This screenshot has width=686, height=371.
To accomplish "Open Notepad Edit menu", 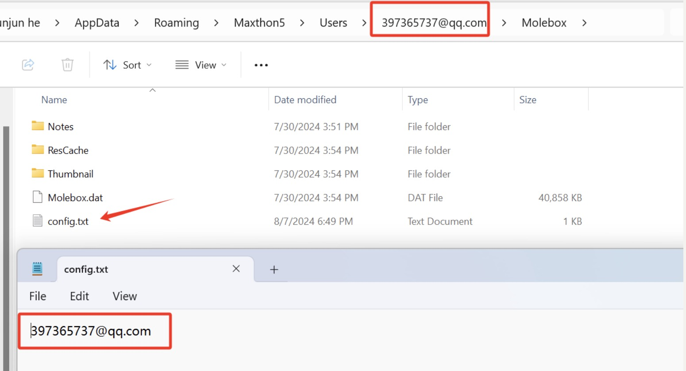I will (79, 296).
